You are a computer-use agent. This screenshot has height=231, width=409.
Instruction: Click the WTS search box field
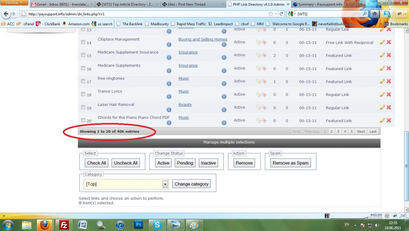point(330,14)
